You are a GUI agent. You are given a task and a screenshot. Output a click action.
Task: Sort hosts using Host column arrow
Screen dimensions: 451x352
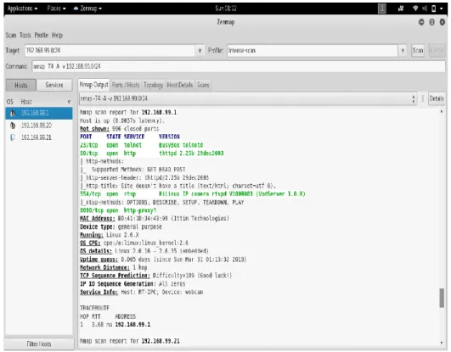pos(69,102)
